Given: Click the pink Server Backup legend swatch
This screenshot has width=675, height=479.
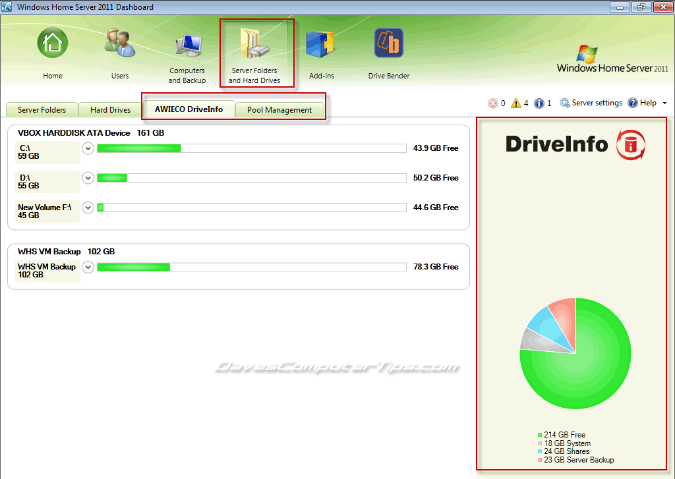Looking at the screenshot, I should pos(540,460).
